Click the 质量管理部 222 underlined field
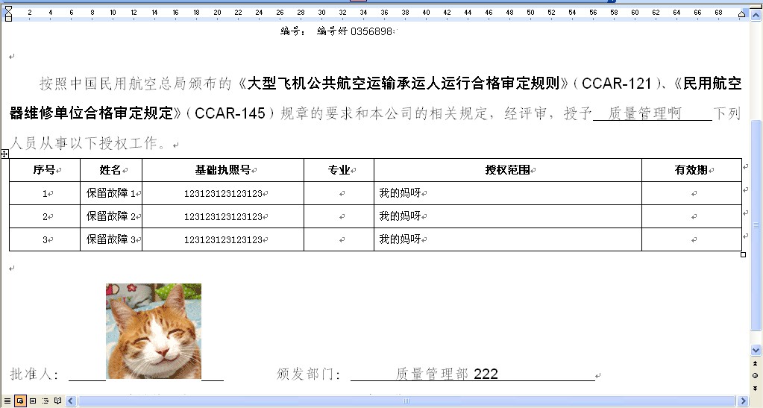763x408 pixels. click(x=473, y=374)
